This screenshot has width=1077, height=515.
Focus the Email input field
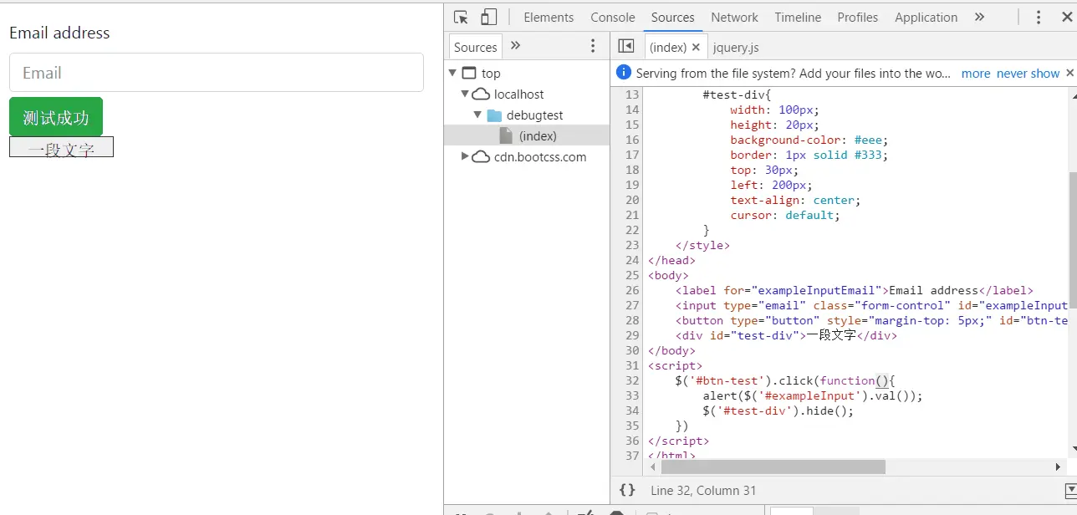(x=217, y=73)
